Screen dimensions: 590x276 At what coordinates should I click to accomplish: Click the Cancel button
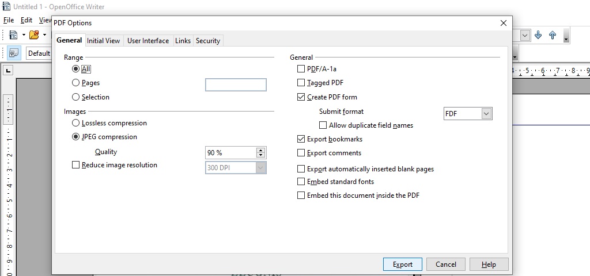[446, 264]
